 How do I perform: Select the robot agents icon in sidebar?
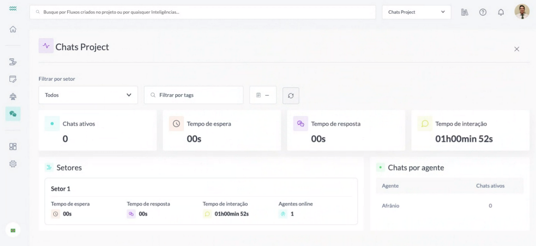13,96
